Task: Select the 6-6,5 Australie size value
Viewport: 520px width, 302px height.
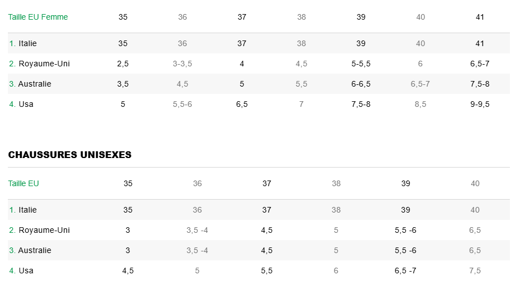Action: (361, 84)
